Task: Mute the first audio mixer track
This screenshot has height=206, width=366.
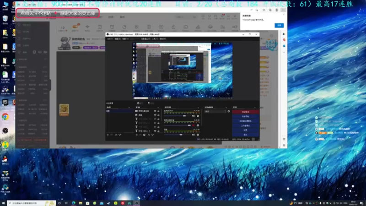Action: point(193,116)
